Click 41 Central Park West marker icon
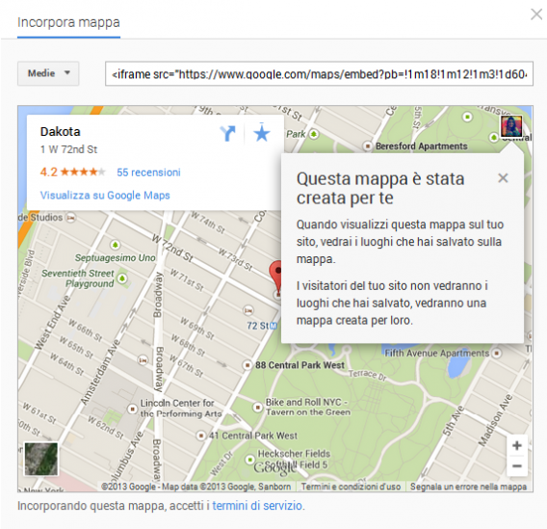The image size is (547, 529). [x=200, y=436]
